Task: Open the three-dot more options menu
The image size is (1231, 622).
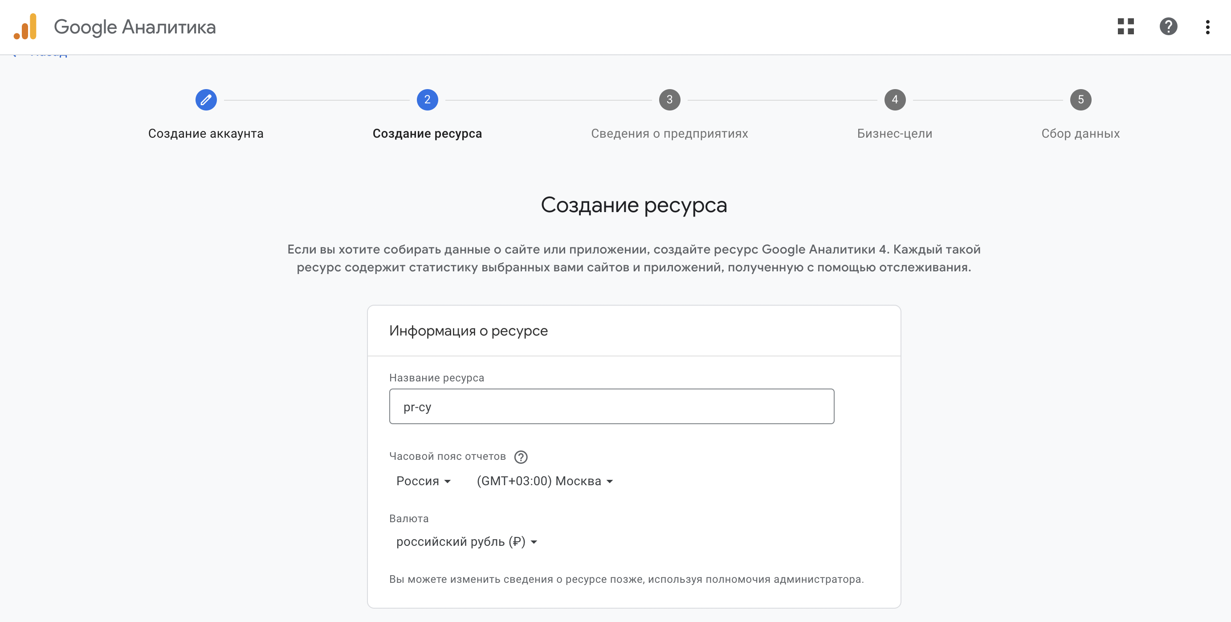Action: tap(1207, 27)
